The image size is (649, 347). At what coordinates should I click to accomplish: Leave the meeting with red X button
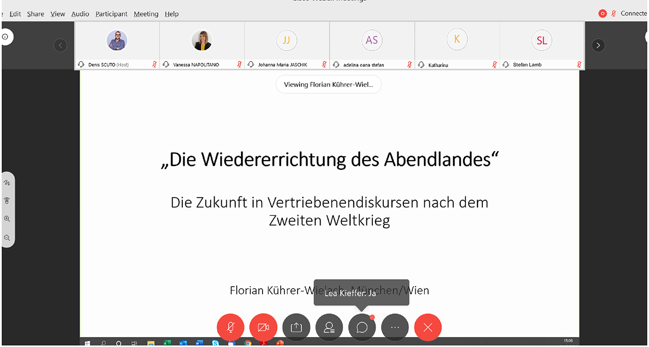click(x=428, y=327)
